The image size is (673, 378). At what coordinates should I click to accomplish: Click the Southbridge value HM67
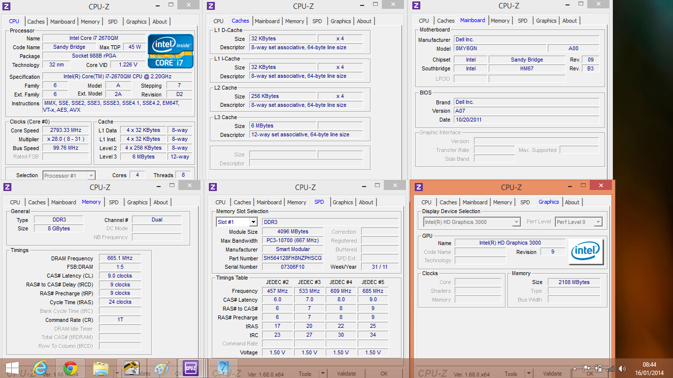click(x=527, y=68)
